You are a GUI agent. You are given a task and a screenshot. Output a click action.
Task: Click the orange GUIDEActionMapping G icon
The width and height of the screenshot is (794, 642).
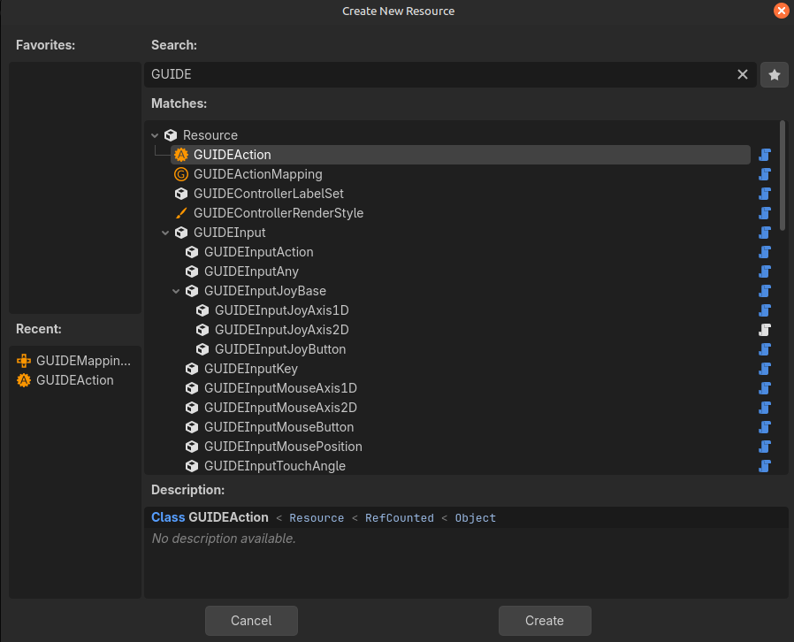tap(180, 174)
